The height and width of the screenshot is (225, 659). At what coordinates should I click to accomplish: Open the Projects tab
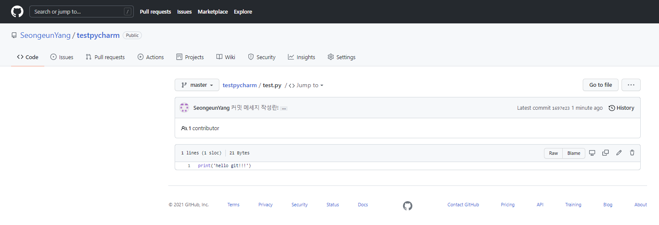190,57
